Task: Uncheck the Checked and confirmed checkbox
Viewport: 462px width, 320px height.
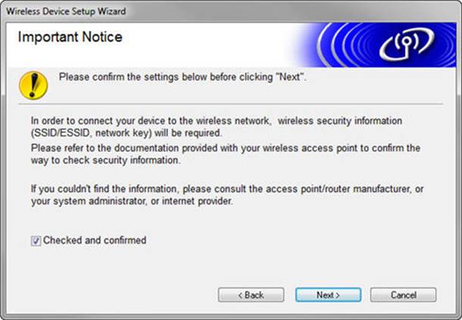Action: pyautogui.click(x=36, y=241)
